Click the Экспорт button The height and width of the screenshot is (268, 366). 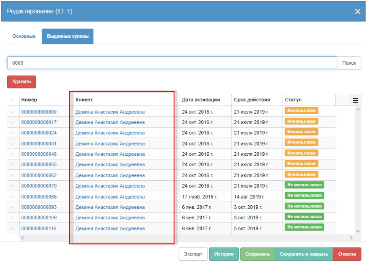pos(193,254)
